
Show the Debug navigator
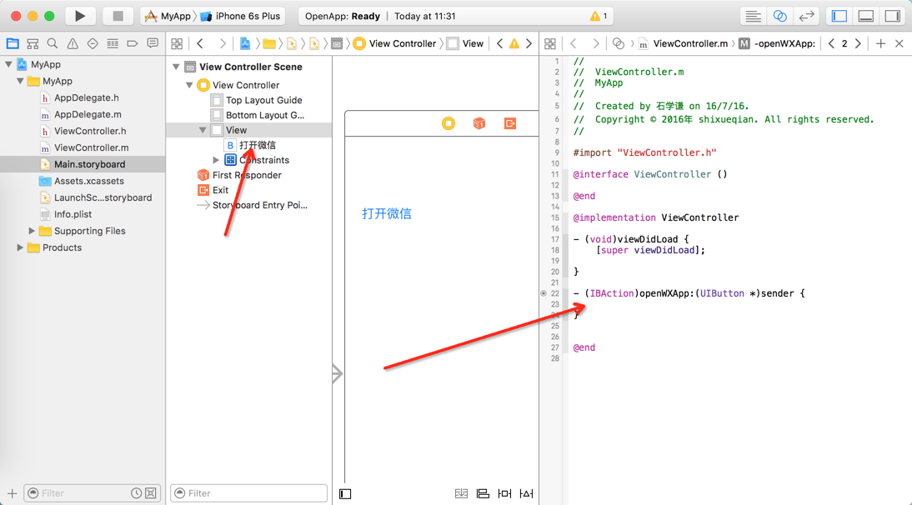click(x=113, y=43)
